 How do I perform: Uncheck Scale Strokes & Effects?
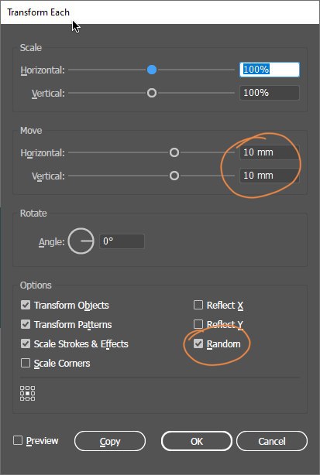pyautogui.click(x=26, y=343)
